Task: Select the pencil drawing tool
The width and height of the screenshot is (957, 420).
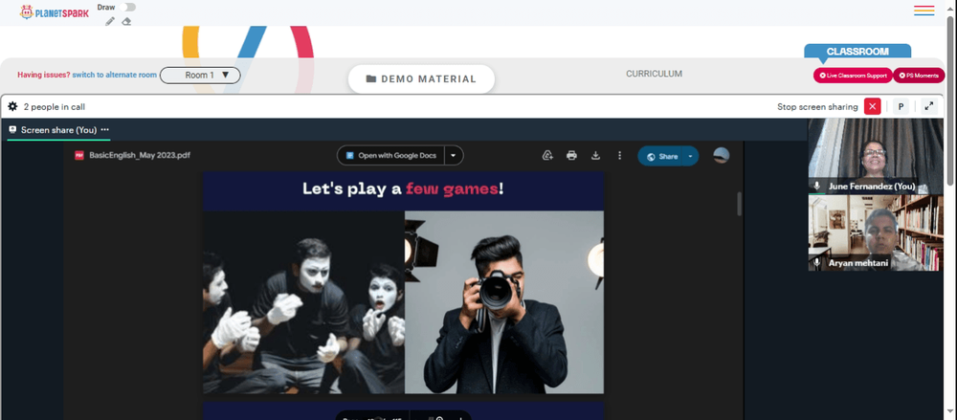Action: click(110, 21)
